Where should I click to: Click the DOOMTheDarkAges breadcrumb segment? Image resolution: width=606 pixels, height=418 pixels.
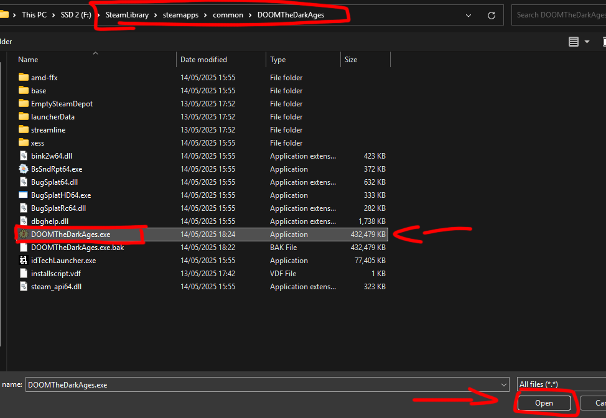point(291,15)
